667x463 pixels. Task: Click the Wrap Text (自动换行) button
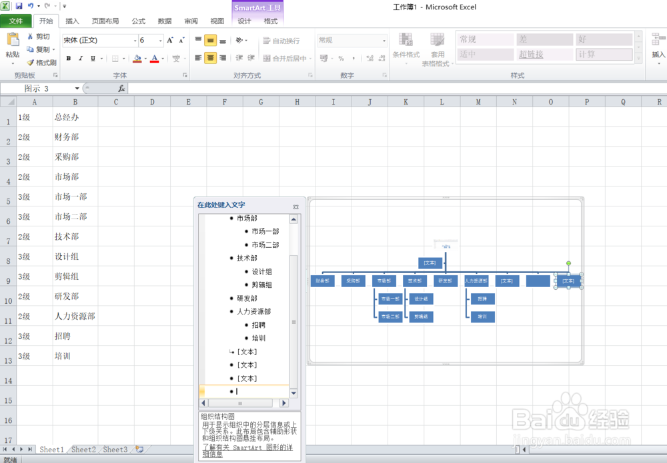point(281,41)
